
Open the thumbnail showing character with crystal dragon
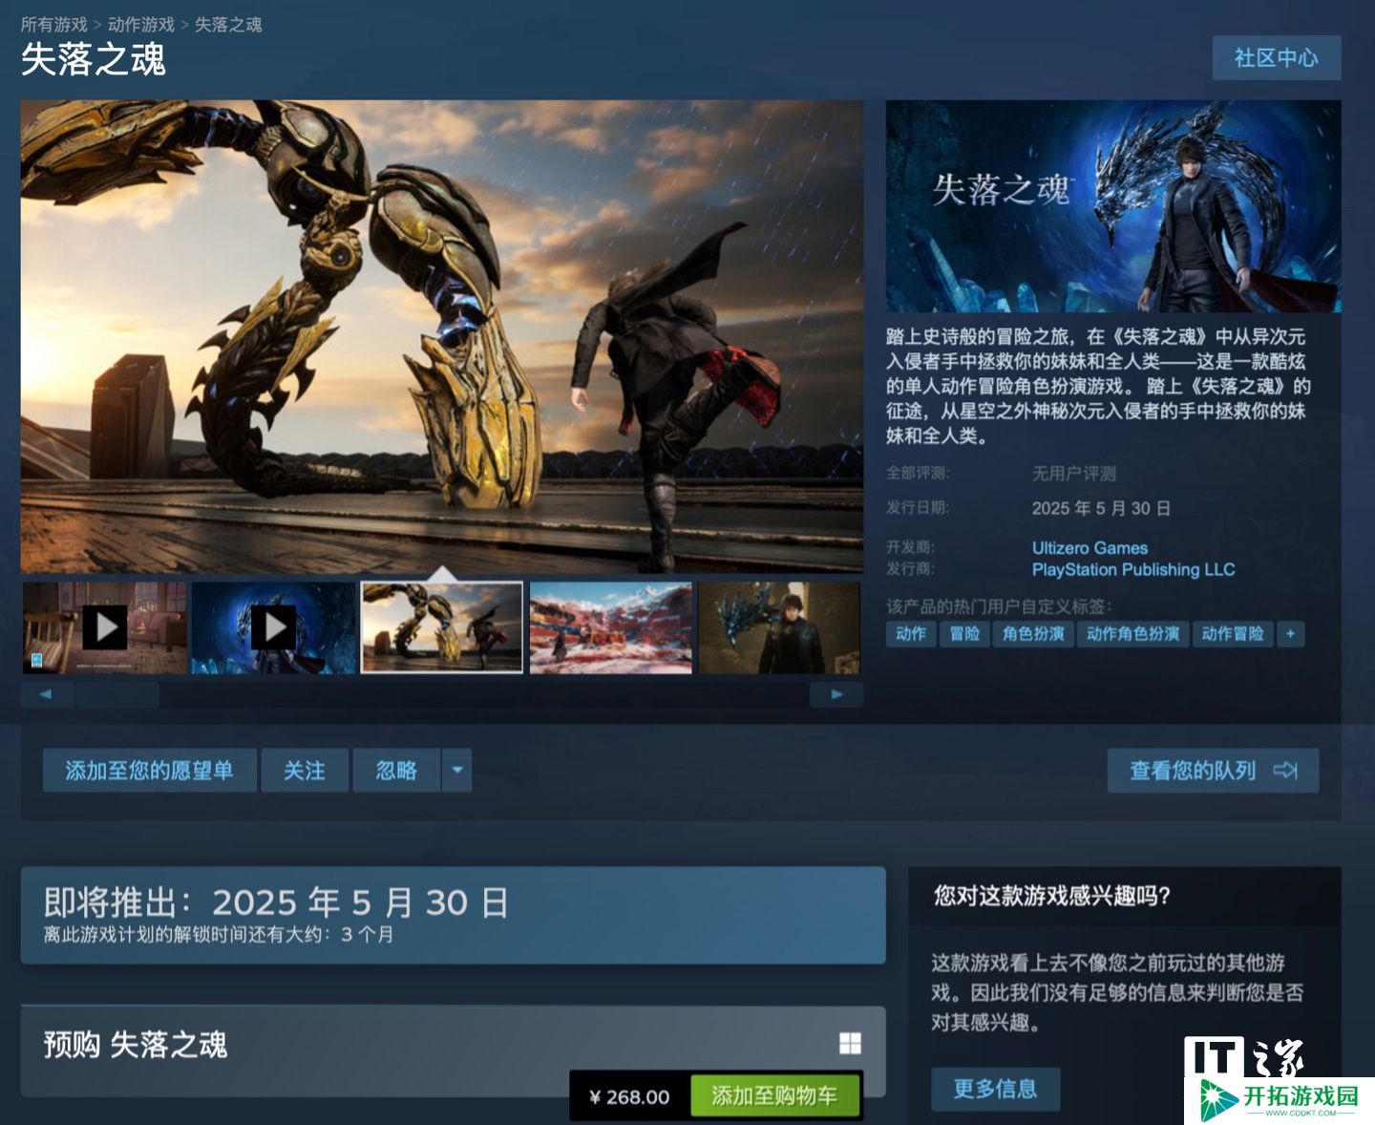click(x=779, y=628)
